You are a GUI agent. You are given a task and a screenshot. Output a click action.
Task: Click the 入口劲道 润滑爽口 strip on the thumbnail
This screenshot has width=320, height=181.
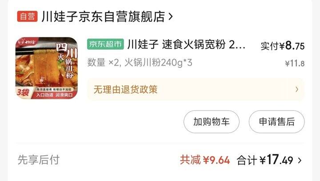click(x=54, y=95)
